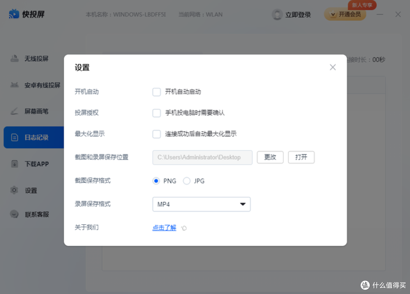Open the MP4 recording format dropdown
Image resolution: width=410 pixels, height=294 pixels.
[201, 204]
